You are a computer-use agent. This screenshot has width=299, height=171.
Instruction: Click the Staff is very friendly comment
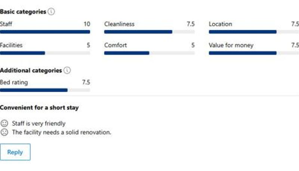38,123
